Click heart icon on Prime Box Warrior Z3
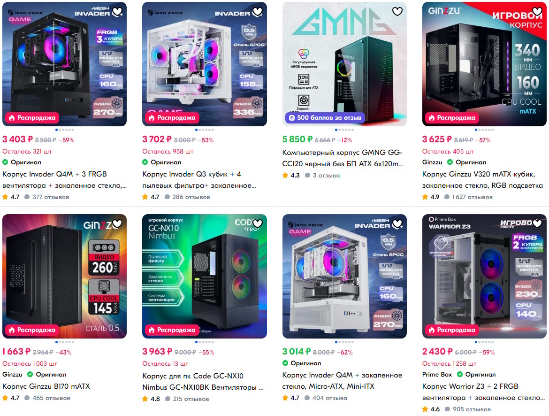 tap(537, 223)
